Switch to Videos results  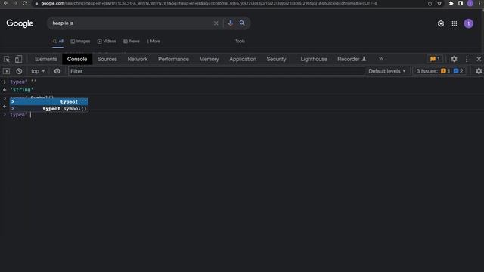coord(107,41)
